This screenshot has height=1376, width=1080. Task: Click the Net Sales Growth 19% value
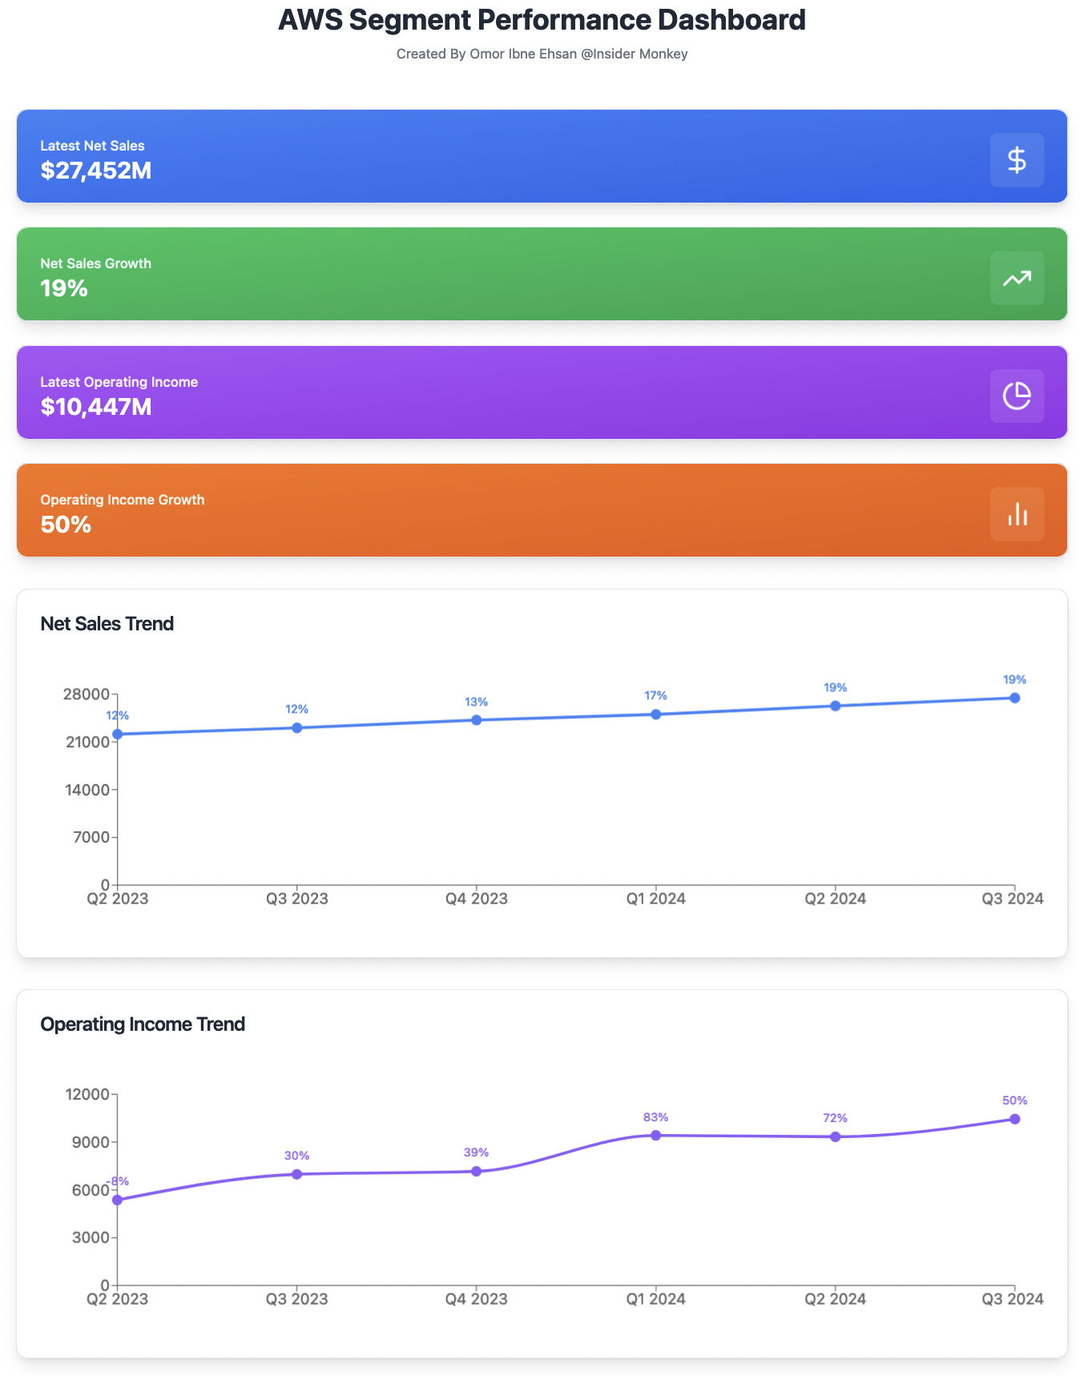click(x=64, y=288)
